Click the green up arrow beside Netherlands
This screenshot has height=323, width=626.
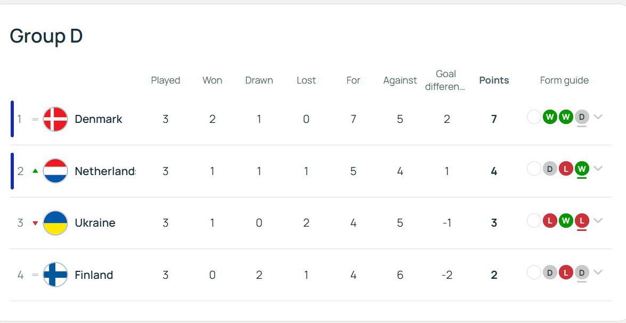point(35,171)
